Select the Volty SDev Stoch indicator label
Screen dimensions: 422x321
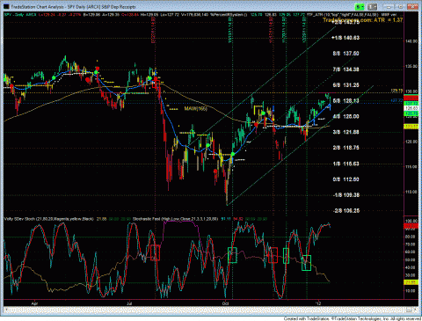click(49, 219)
